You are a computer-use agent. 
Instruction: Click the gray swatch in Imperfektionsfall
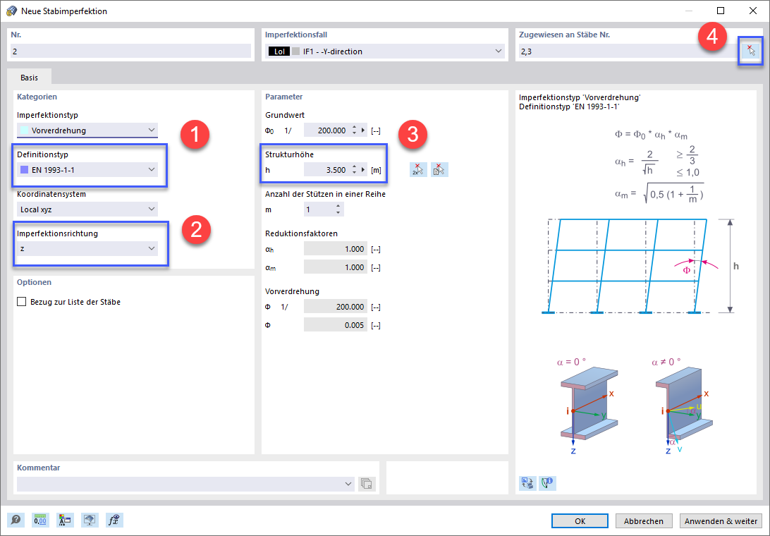(295, 51)
